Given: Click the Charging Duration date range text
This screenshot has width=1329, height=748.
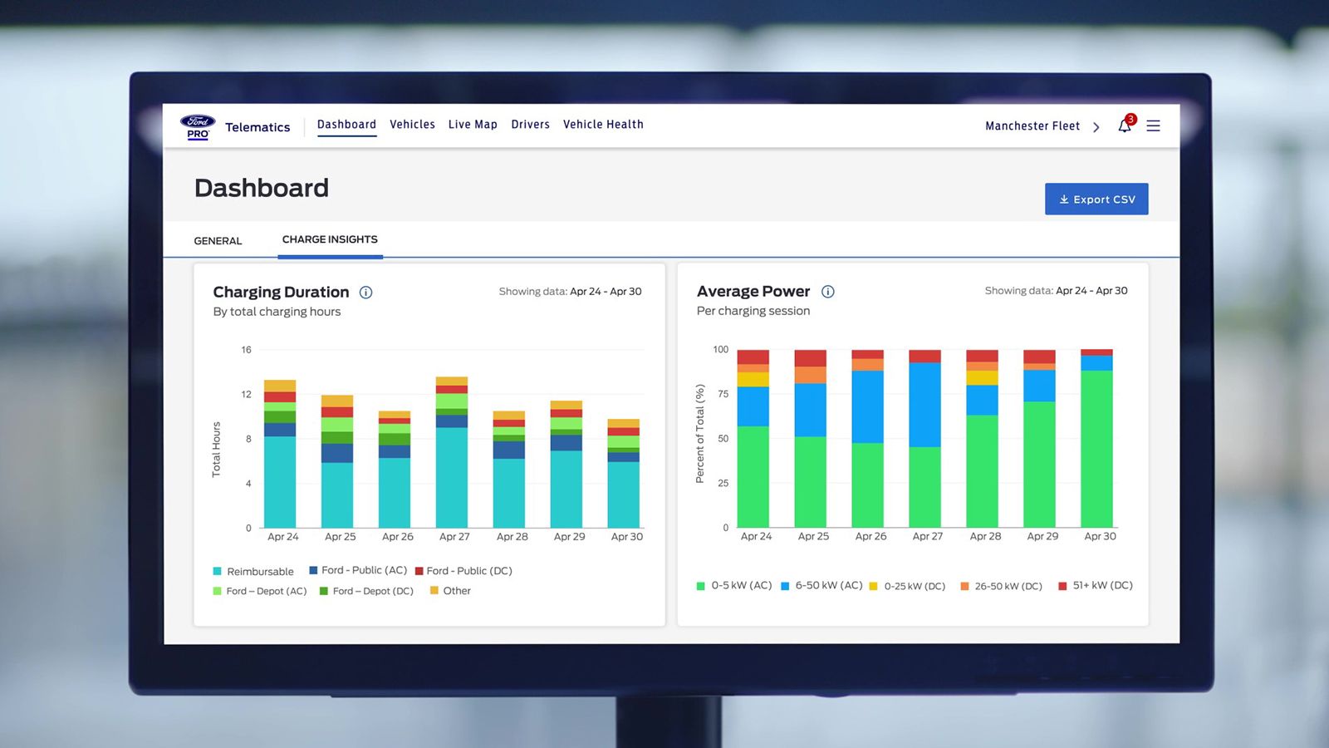Looking at the screenshot, I should click(570, 292).
